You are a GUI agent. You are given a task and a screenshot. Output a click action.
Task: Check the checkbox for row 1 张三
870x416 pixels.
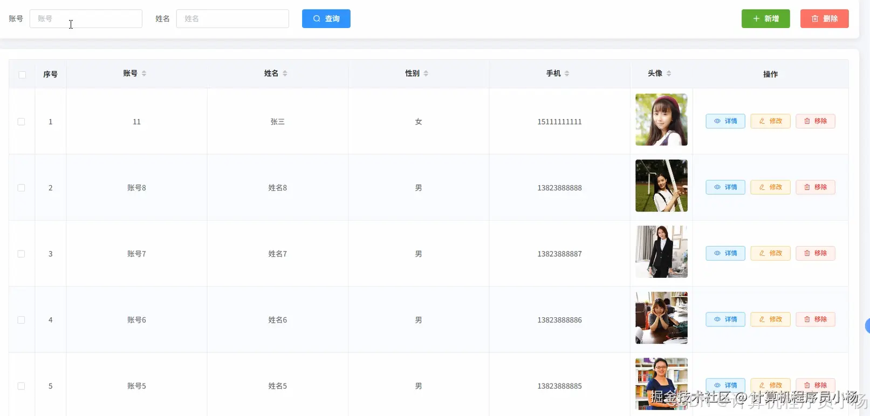22,122
